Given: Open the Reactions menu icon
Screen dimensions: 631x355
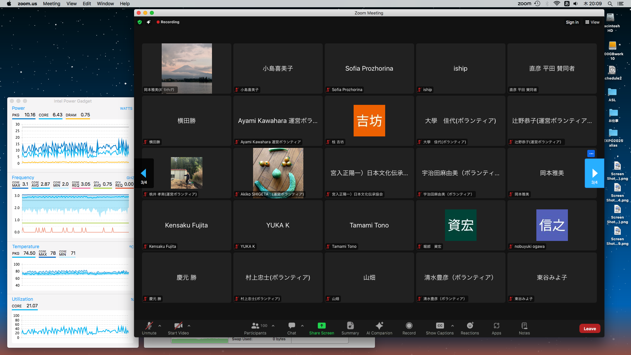Looking at the screenshot, I should click(x=470, y=326).
